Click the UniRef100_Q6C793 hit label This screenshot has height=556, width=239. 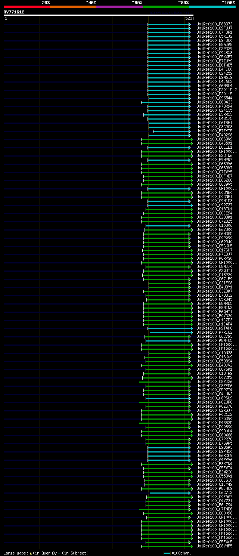click(x=214, y=336)
